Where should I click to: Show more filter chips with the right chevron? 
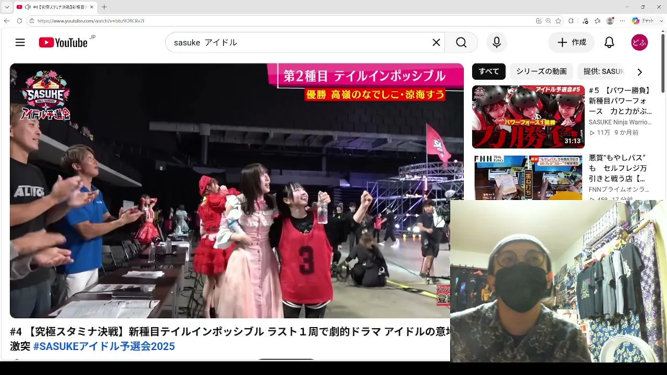(x=639, y=72)
